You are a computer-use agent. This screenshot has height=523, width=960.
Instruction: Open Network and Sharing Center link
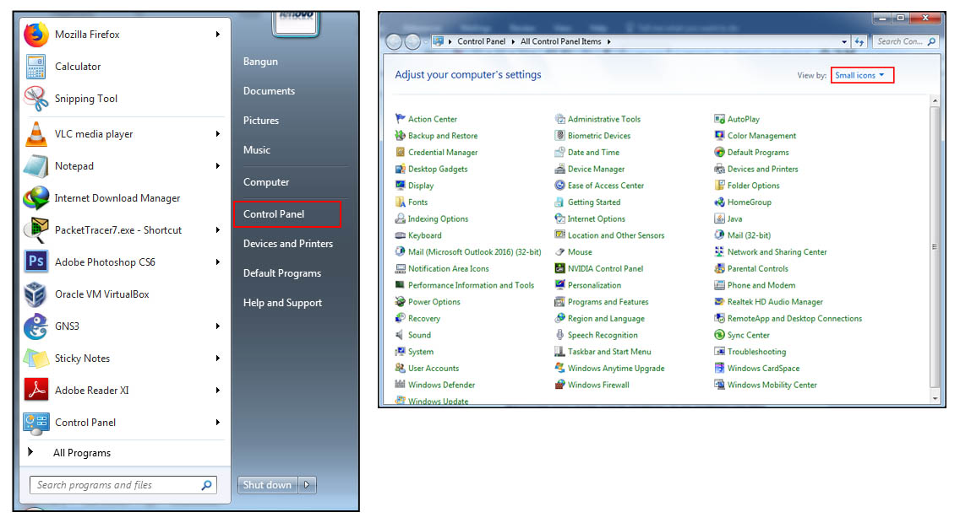[777, 251]
